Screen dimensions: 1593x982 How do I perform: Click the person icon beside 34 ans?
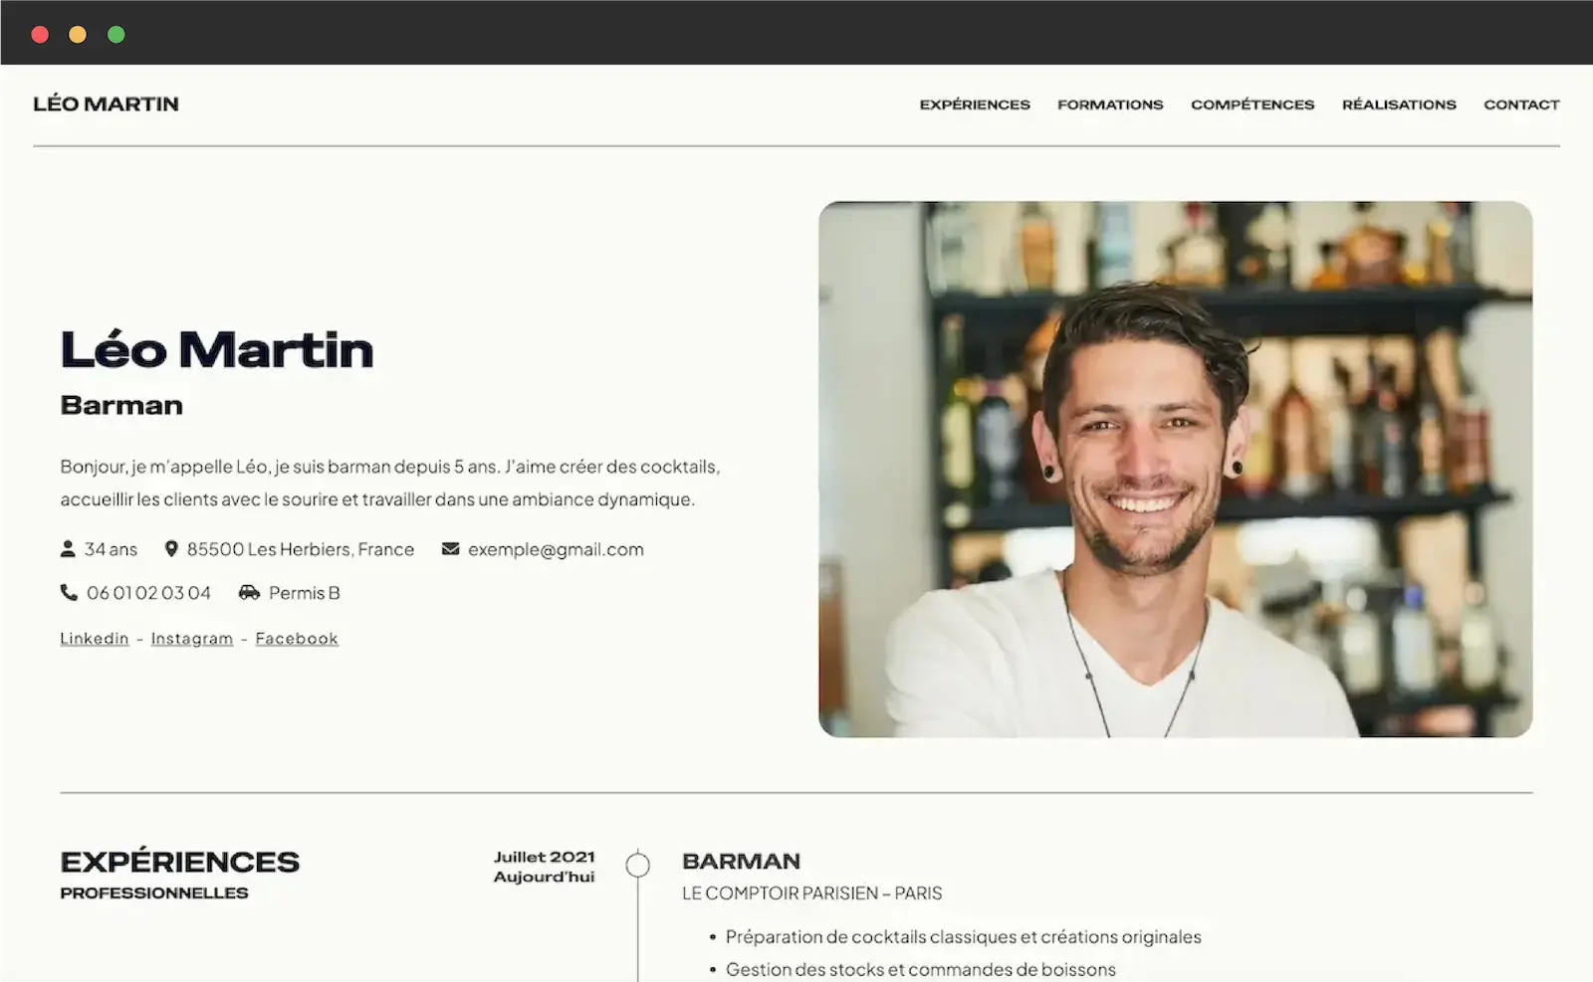click(x=68, y=549)
